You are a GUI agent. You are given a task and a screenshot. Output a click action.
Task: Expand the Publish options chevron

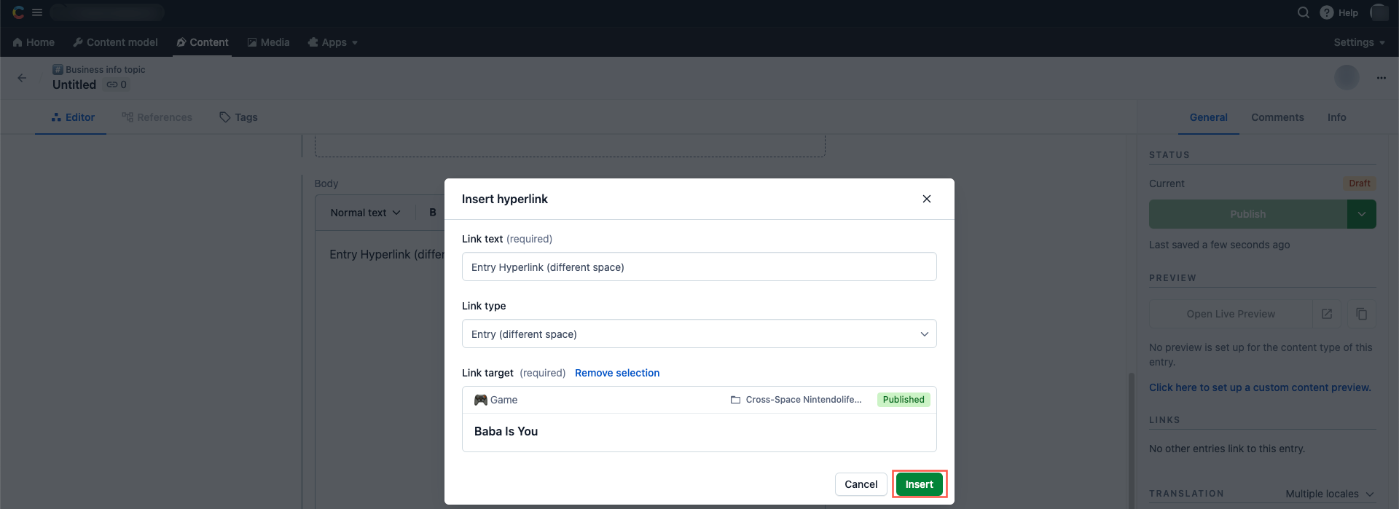pos(1361,214)
